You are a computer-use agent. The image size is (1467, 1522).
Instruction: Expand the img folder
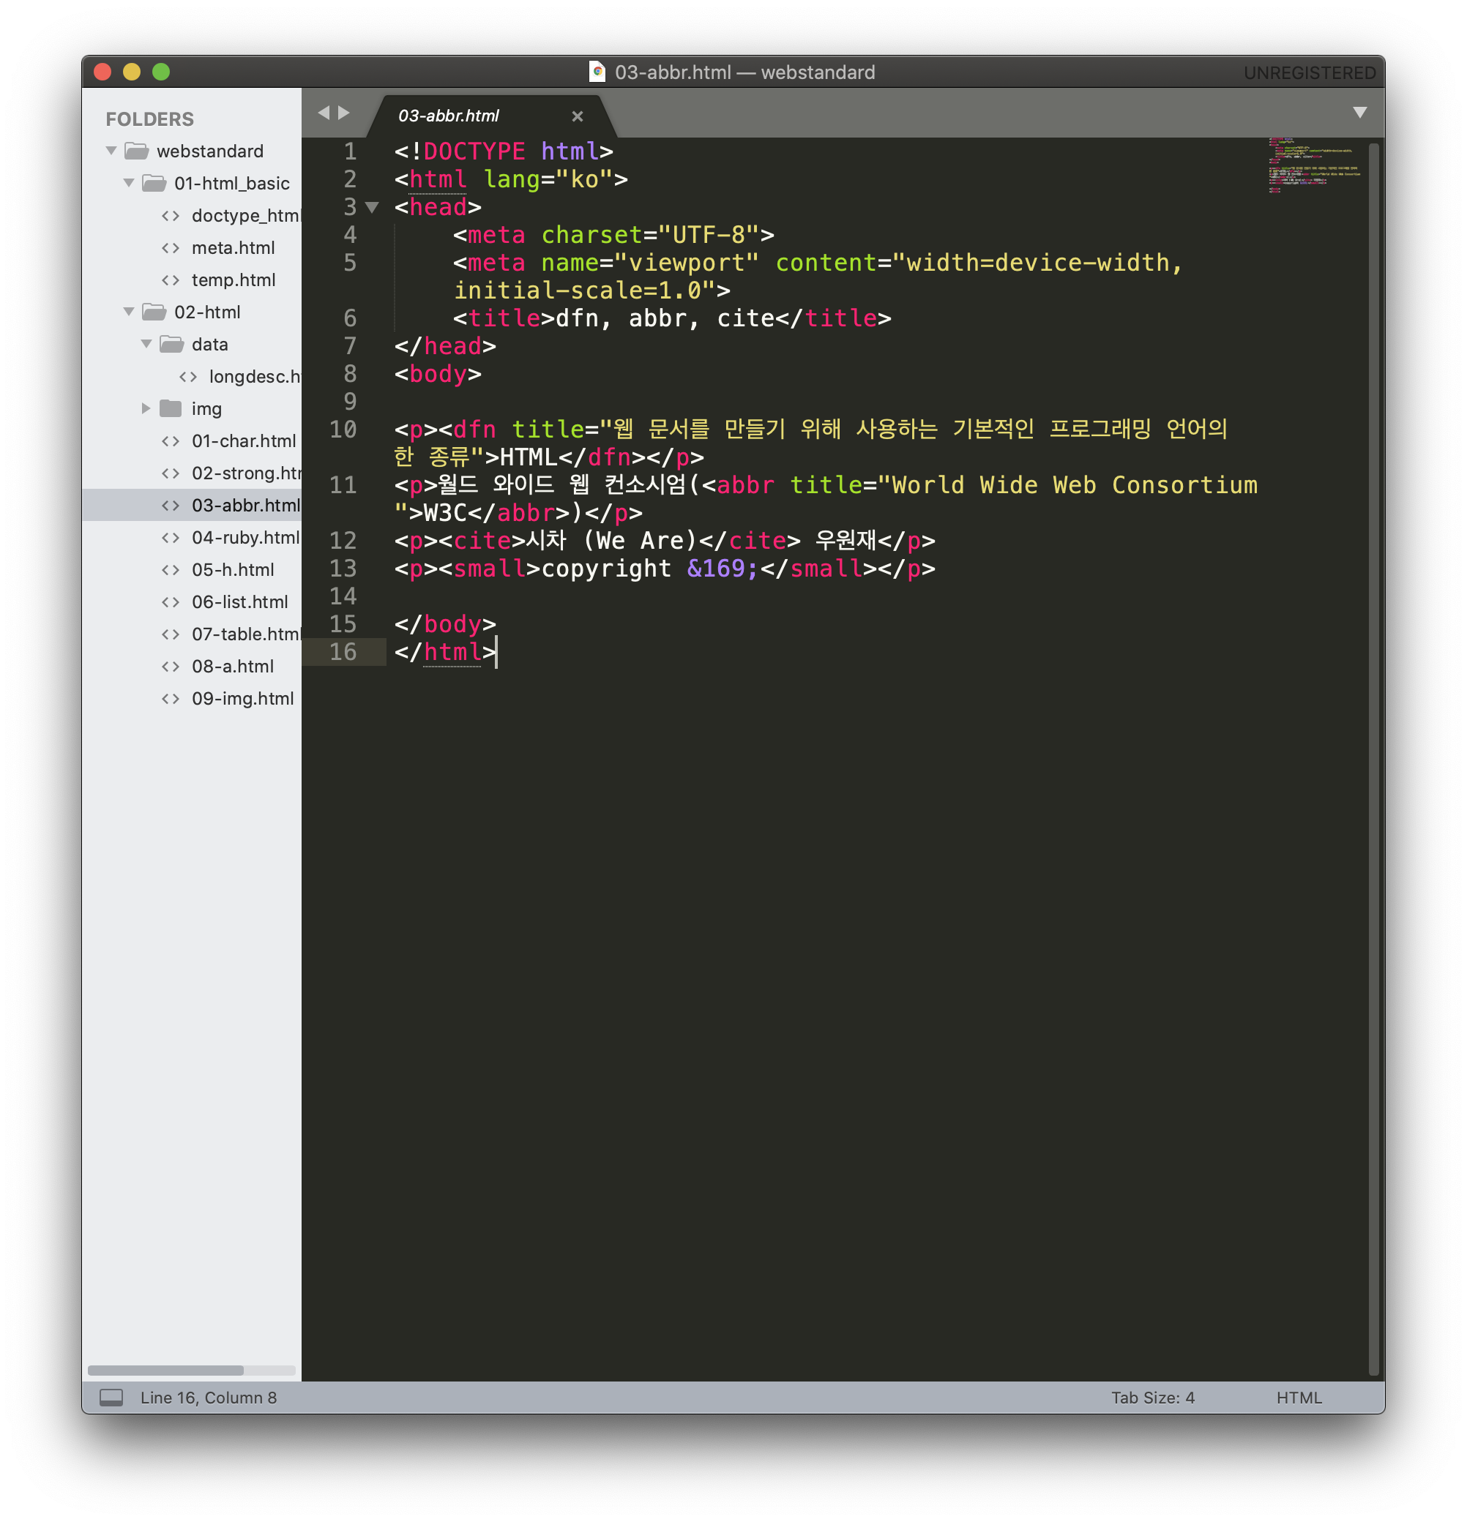point(146,408)
